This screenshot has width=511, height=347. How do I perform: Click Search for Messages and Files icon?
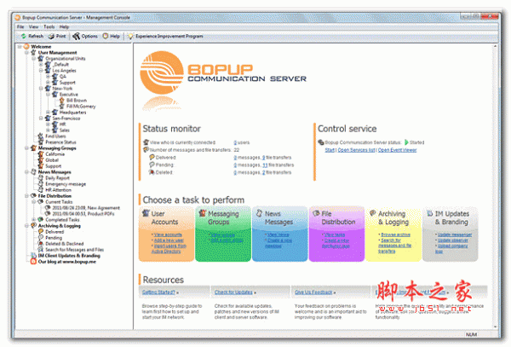41,250
